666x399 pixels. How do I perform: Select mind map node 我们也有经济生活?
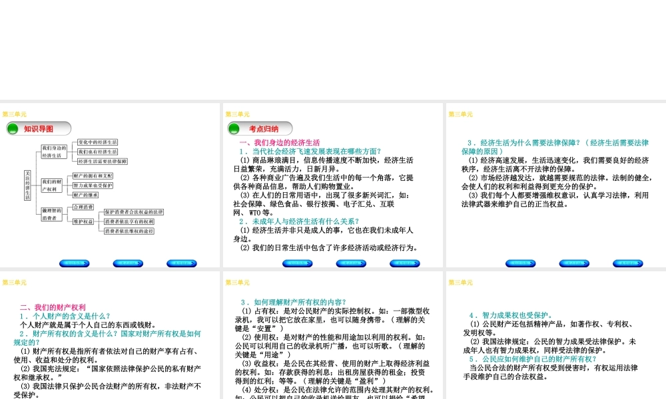[x=97, y=152]
